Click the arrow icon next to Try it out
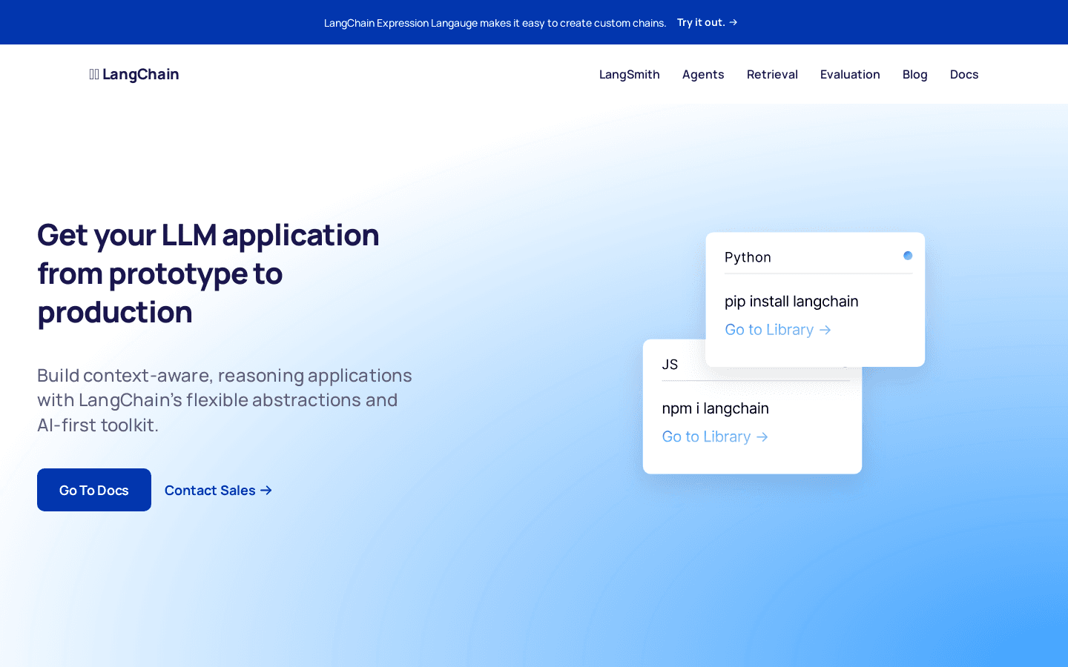This screenshot has height=667, width=1068. (733, 22)
